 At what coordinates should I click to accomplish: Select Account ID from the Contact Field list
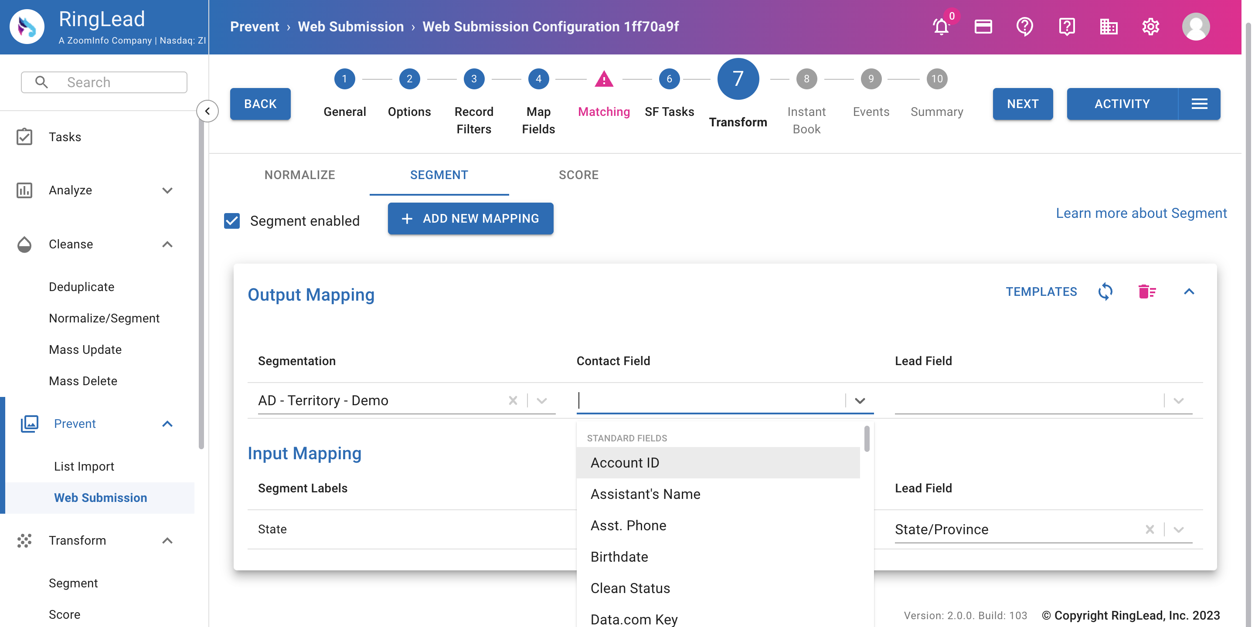tap(625, 462)
